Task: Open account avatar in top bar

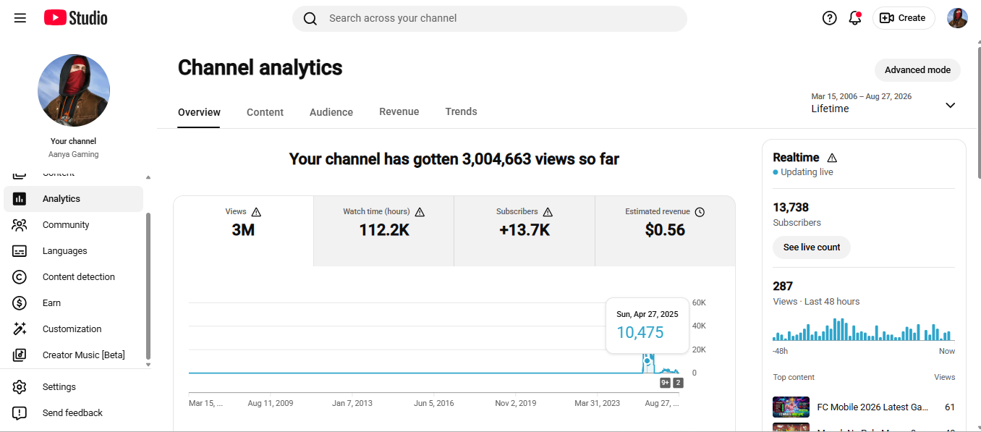Action: tap(957, 18)
